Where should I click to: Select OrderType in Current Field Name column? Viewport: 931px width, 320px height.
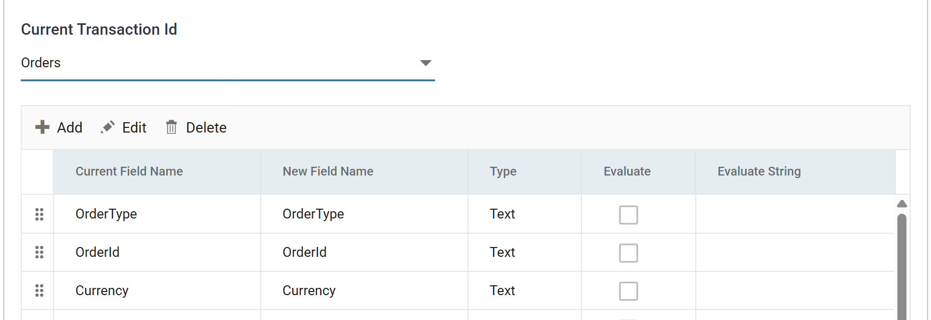(x=106, y=214)
